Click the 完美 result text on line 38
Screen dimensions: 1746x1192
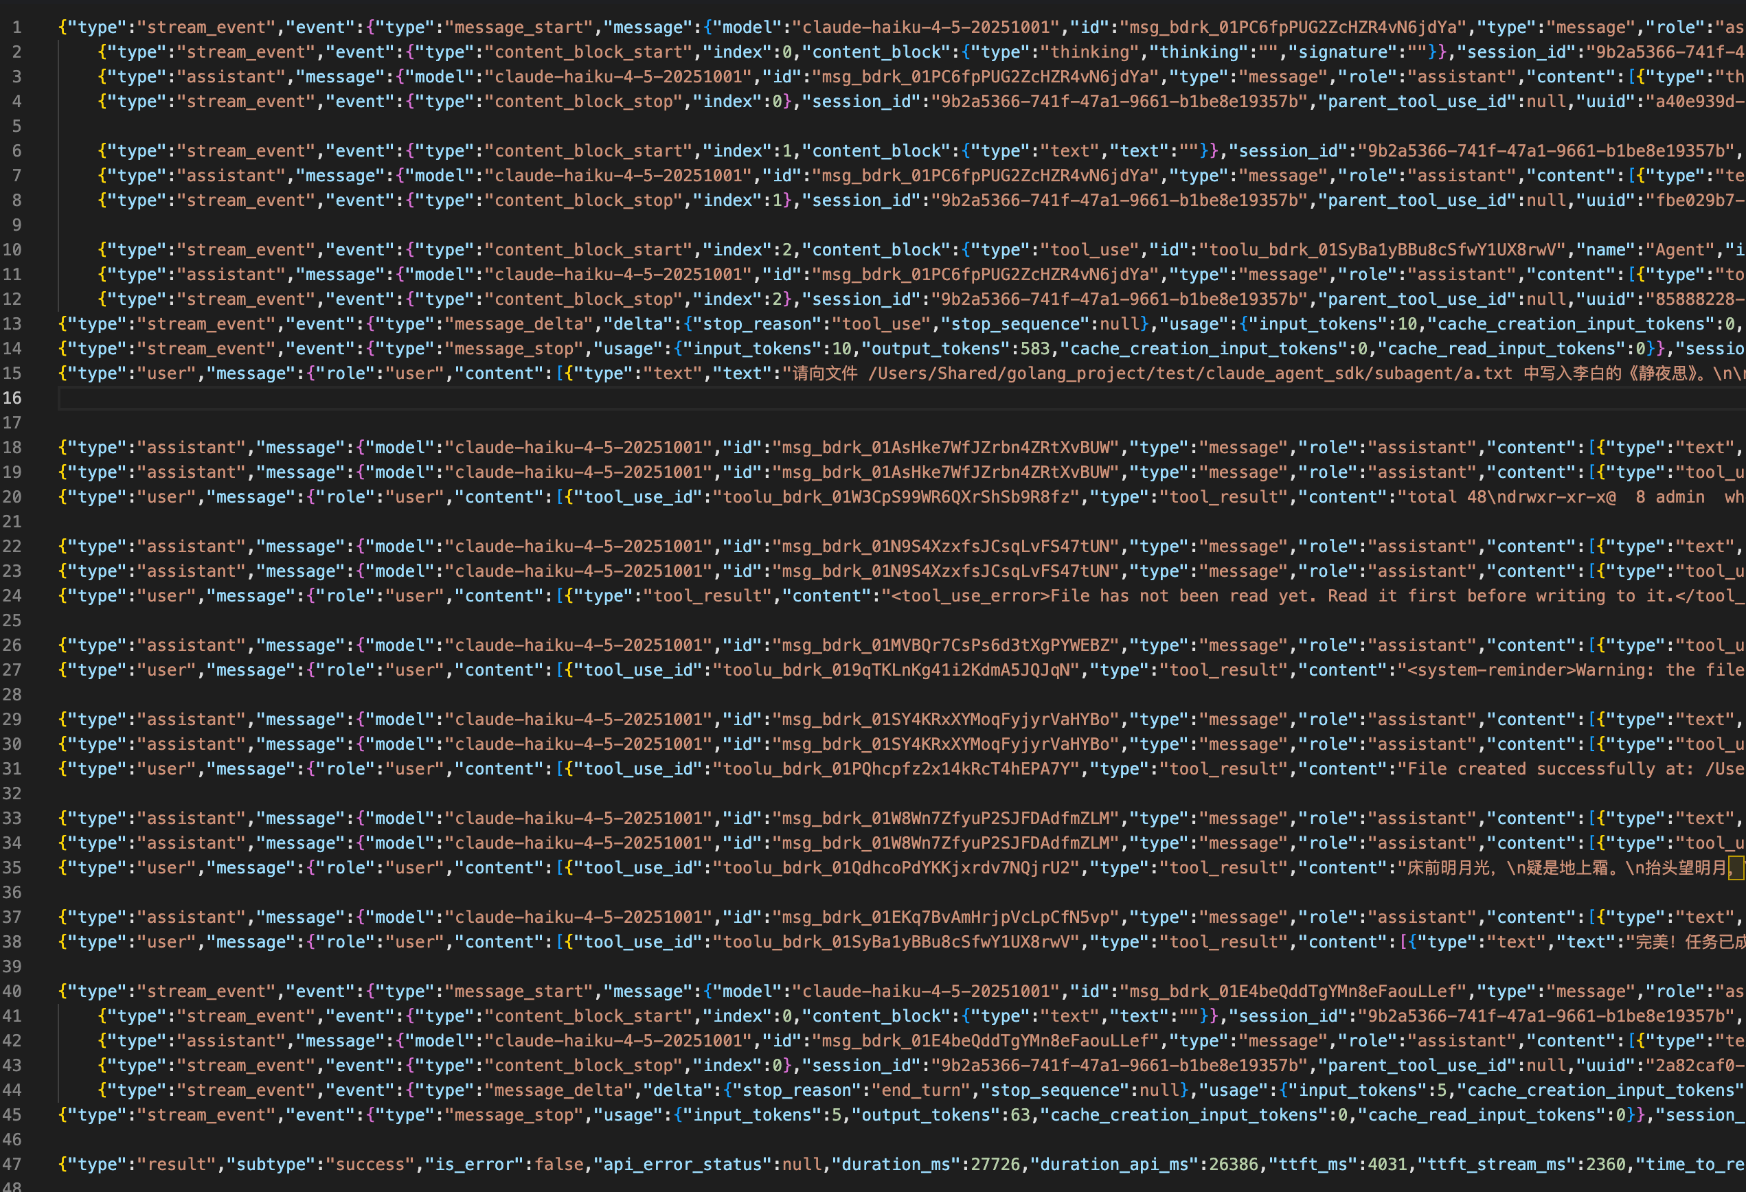point(1652,943)
